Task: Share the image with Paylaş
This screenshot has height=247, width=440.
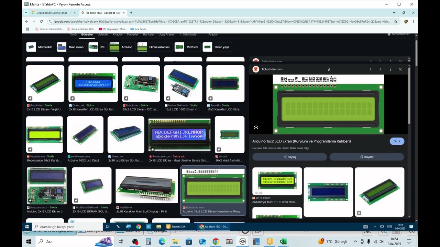Action: (289, 157)
